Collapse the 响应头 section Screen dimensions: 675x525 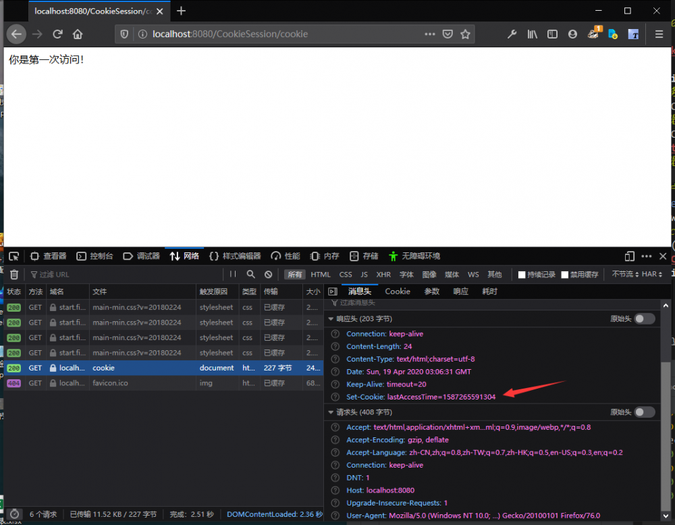pos(331,319)
